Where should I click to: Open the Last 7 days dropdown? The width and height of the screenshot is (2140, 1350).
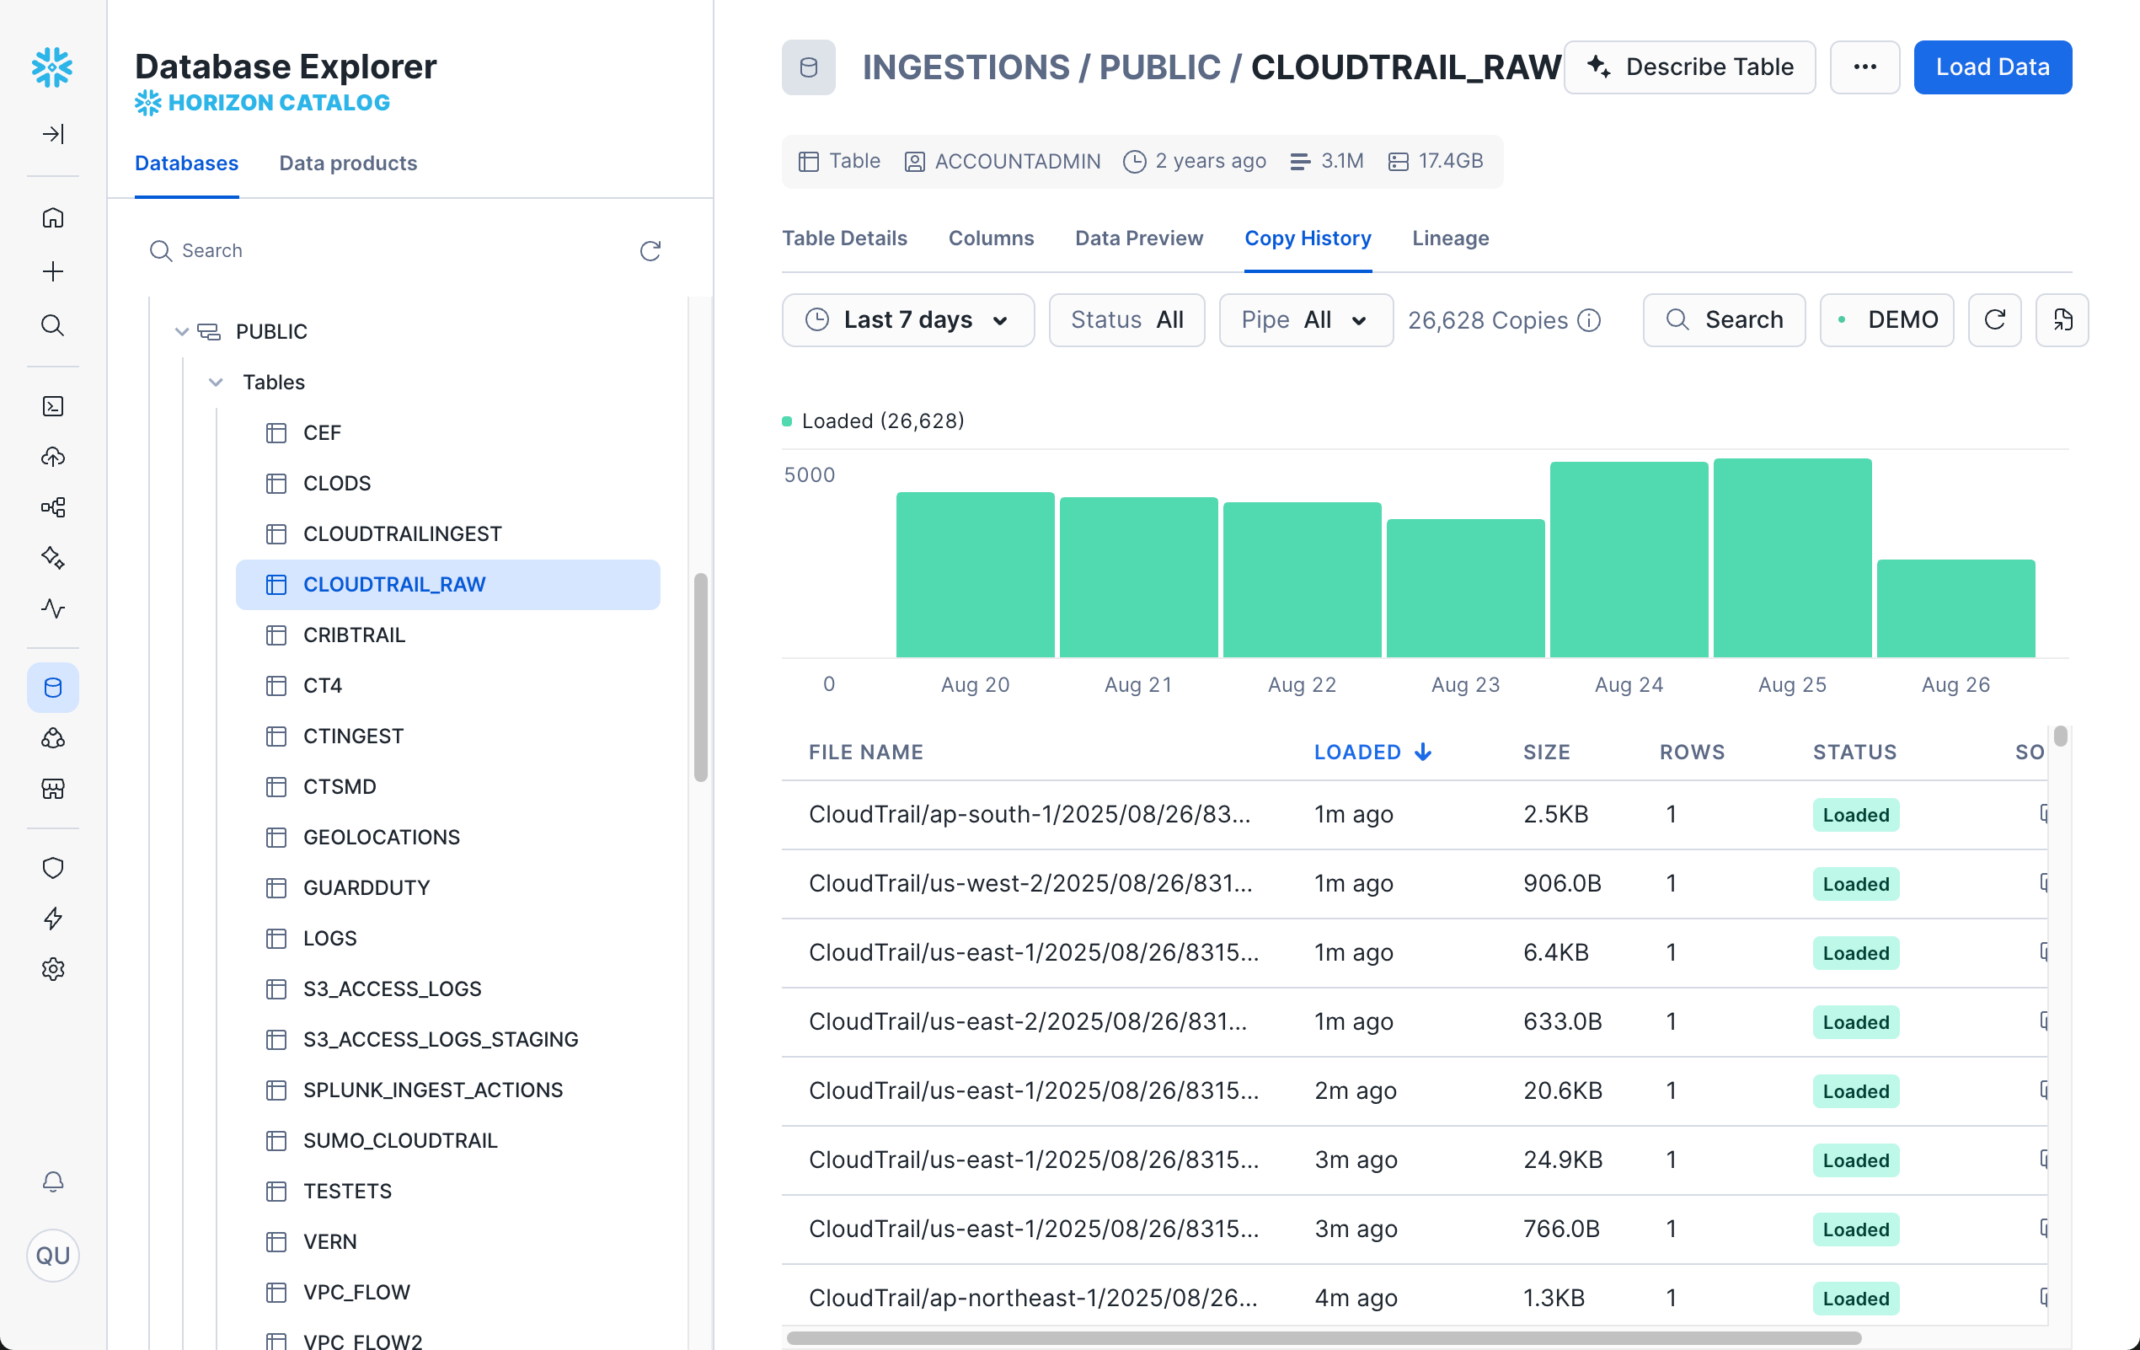coord(907,320)
